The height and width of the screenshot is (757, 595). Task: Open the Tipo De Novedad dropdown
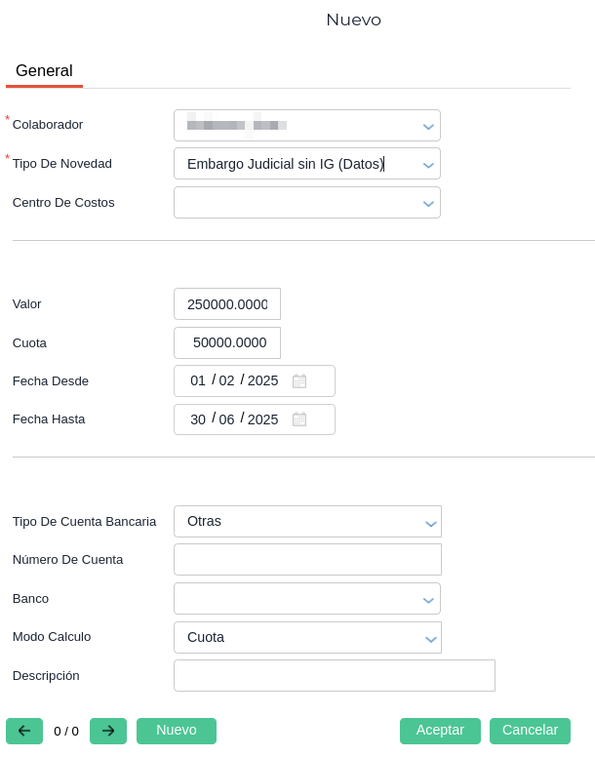[428, 165]
